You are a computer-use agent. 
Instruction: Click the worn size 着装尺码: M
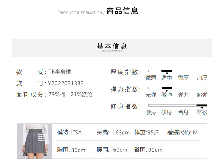[183, 132]
